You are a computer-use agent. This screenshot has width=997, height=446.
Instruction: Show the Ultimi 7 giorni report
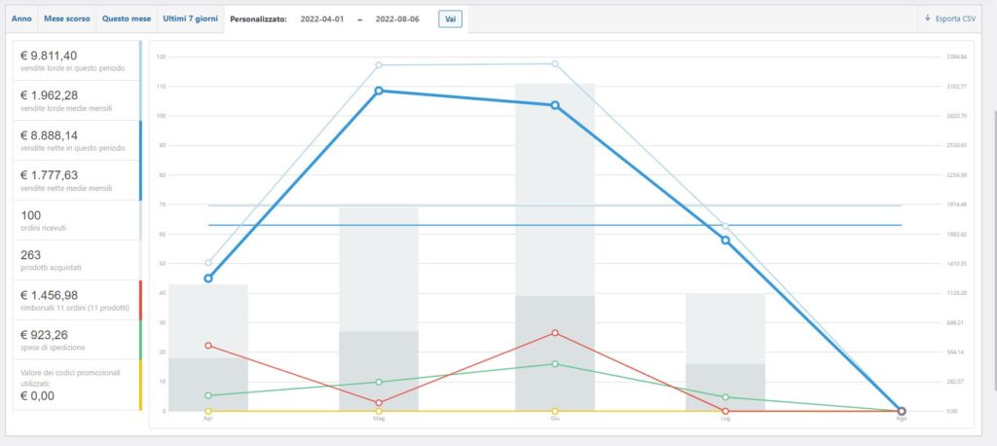[x=190, y=19]
